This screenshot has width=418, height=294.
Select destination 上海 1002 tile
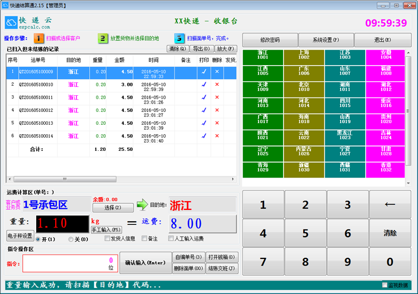pos(304,57)
